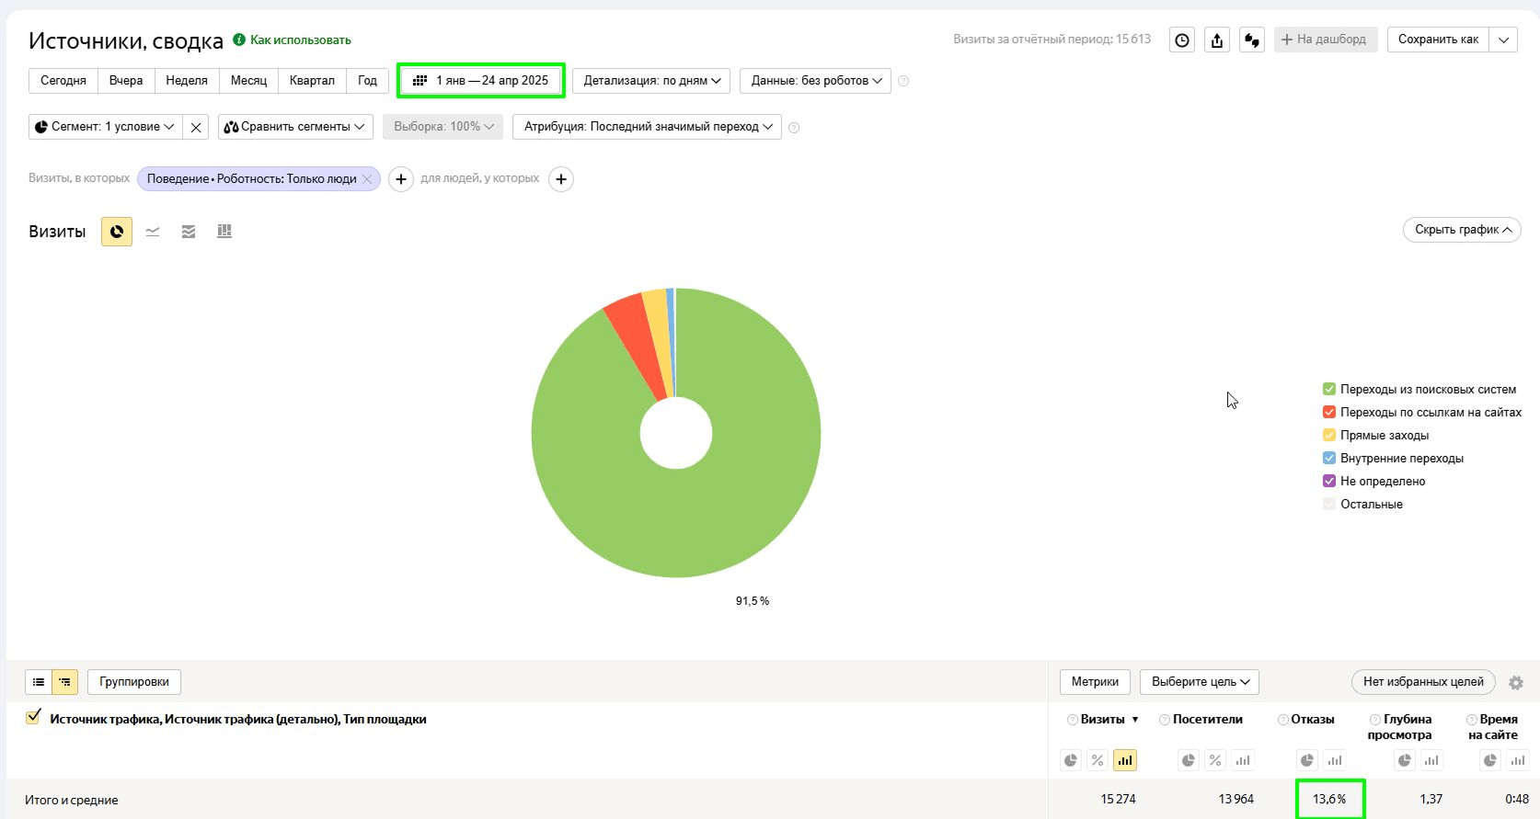This screenshot has height=819, width=1540.
Task: Toggle 'Прямые заходы' legend checkbox
Action: pyautogui.click(x=1328, y=435)
